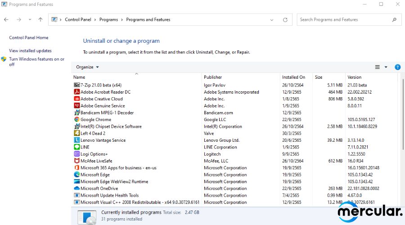This screenshot has height=225, width=405.
Task: Refresh the Programs and Features list
Action: point(285,20)
